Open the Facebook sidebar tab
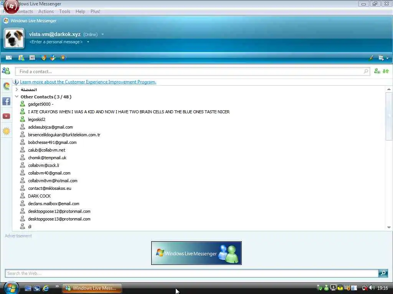Viewport: 393px width, 294px height. click(x=6, y=101)
